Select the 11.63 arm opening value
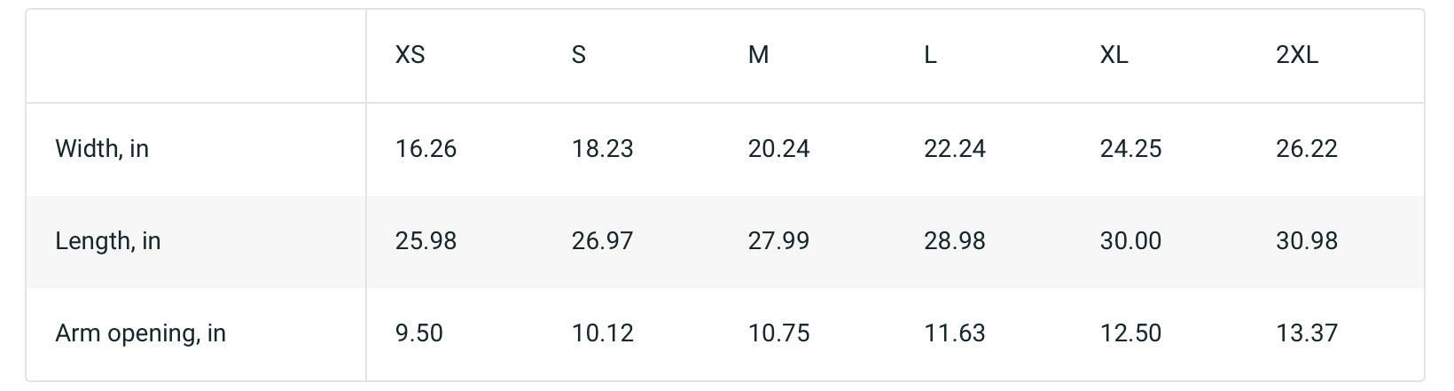 (x=955, y=333)
